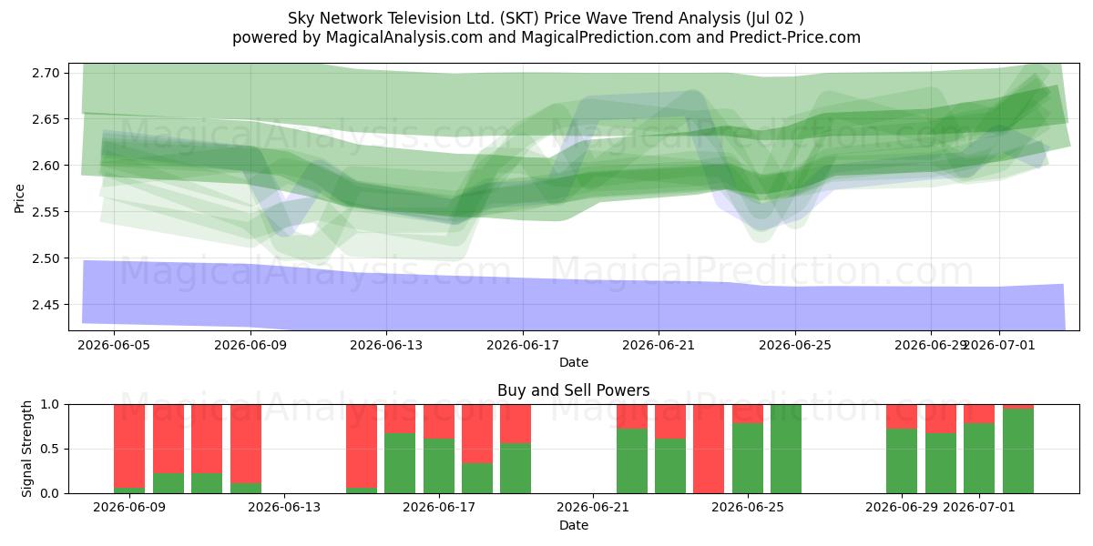
Task: Click 2026-06-17 tick in Buy and Sell Powers chart
Action: [439, 508]
